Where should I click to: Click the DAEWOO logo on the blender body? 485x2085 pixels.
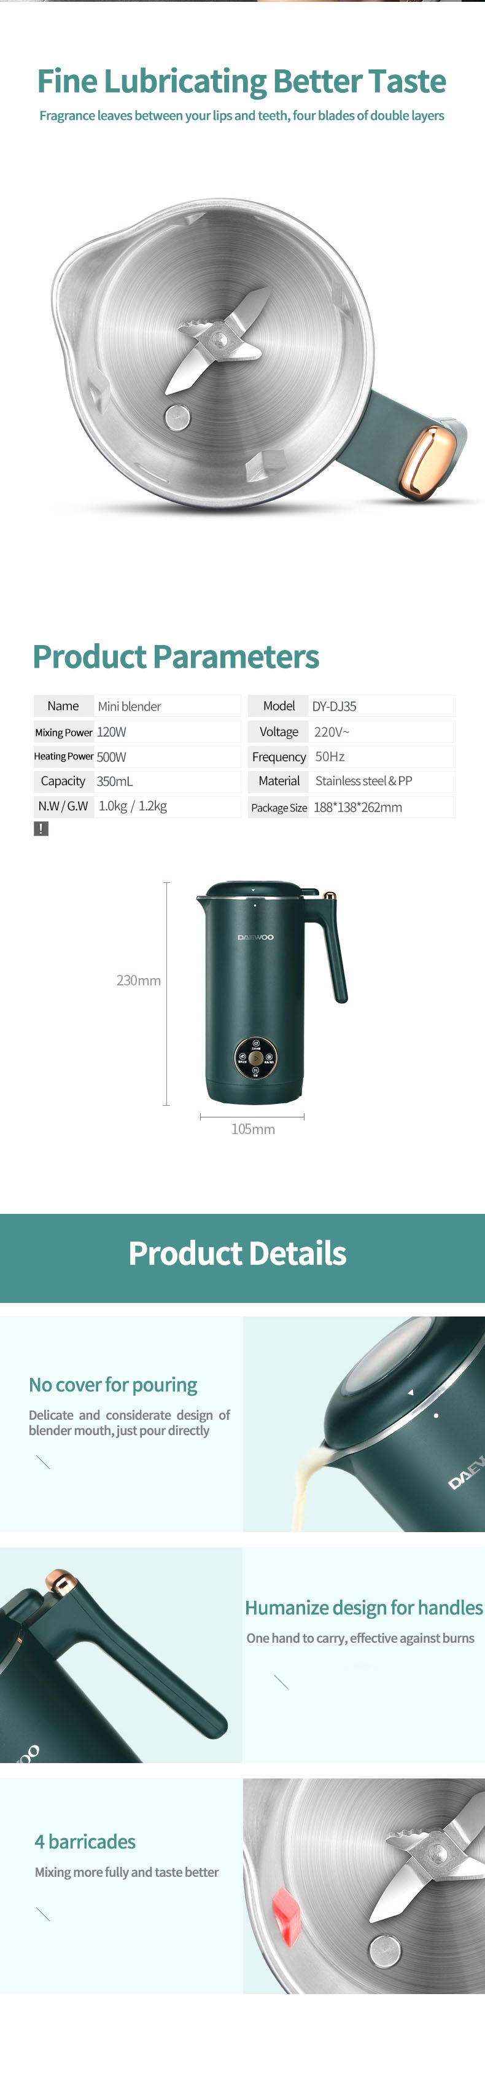[x=255, y=936]
